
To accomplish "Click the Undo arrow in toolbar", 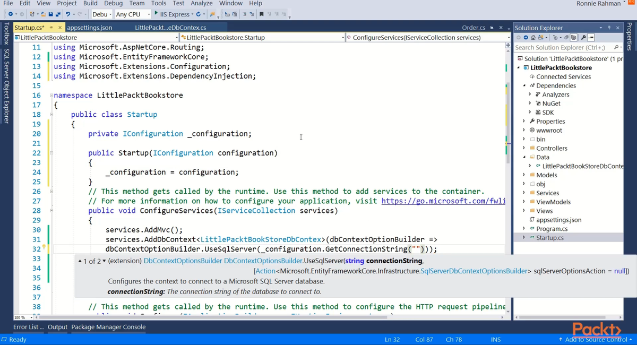I will [68, 14].
